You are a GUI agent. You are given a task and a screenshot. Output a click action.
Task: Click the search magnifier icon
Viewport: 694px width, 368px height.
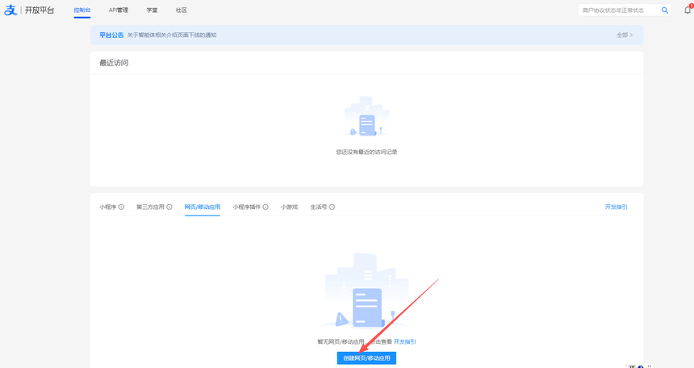coord(665,10)
